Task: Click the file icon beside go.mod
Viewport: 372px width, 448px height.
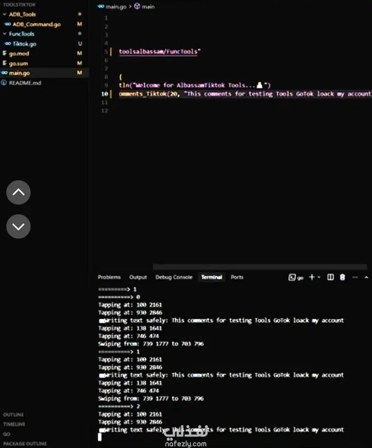Action: (4, 53)
